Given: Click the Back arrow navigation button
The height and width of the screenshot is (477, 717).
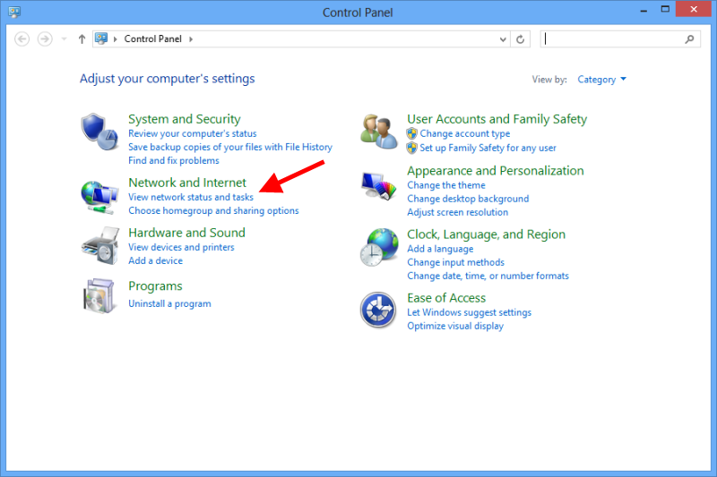Looking at the screenshot, I should 22,39.
